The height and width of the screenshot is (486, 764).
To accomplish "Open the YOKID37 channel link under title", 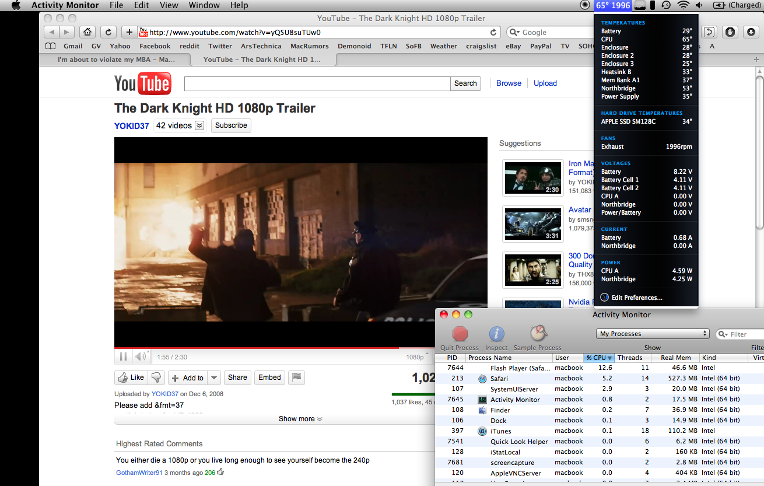I will [x=132, y=125].
